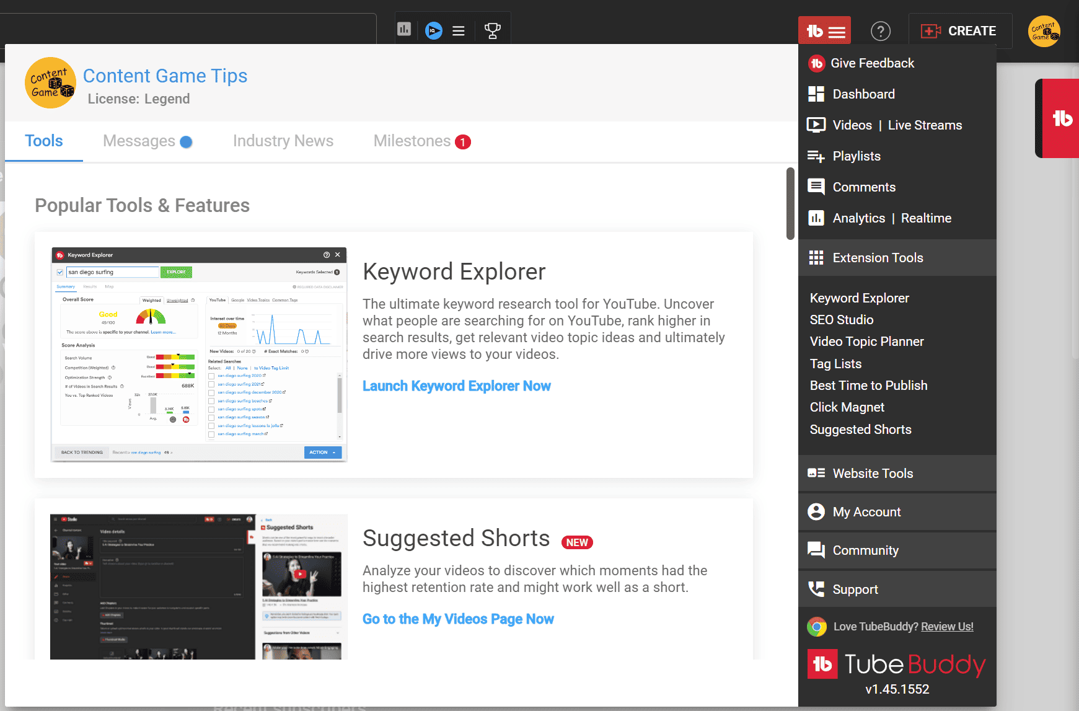
Task: Click the Chrome icon beside Love TubeBuddy
Action: click(x=816, y=627)
